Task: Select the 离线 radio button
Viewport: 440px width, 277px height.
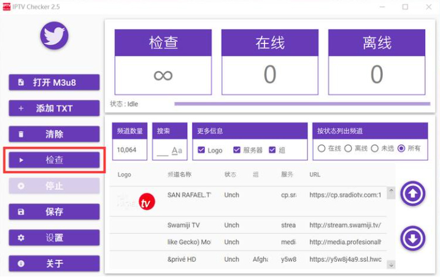Action: (x=348, y=148)
